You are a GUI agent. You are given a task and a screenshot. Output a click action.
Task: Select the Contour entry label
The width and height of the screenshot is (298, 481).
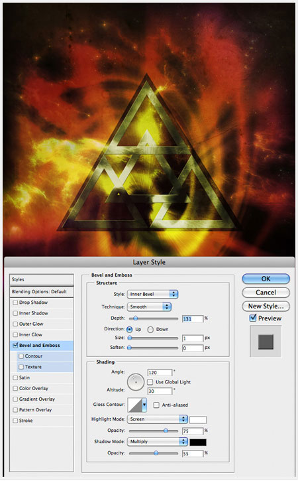34,356
